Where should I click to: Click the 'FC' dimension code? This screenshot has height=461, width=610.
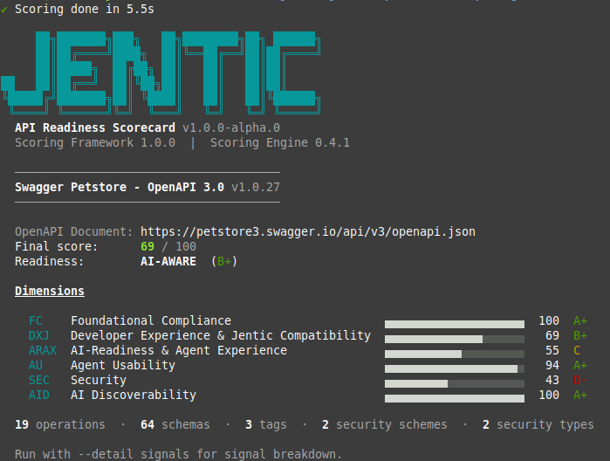click(36, 320)
